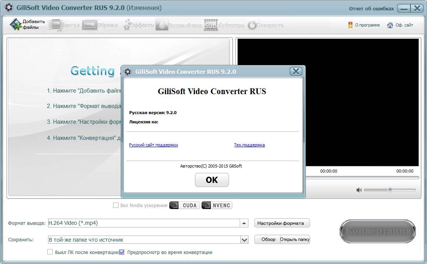Click the video progress seek bar
The width and height of the screenshot is (427, 264).
(362, 178)
